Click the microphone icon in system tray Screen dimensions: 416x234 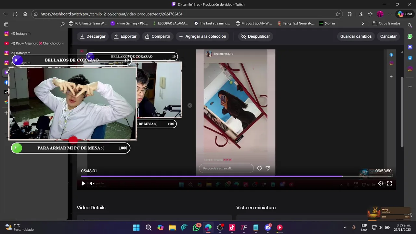[x=354, y=227]
